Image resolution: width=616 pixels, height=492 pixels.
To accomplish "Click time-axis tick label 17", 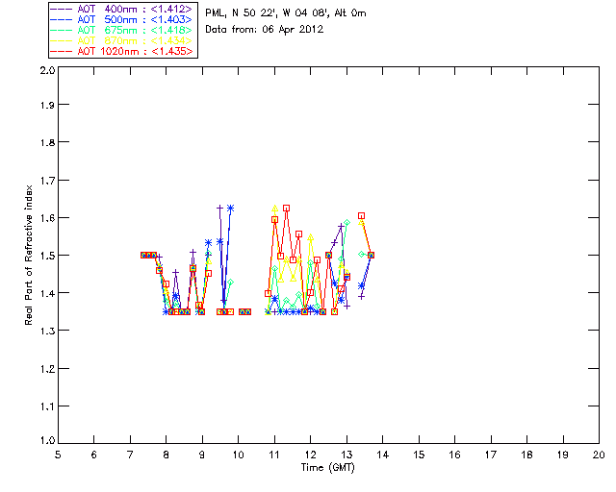I will [491, 455].
